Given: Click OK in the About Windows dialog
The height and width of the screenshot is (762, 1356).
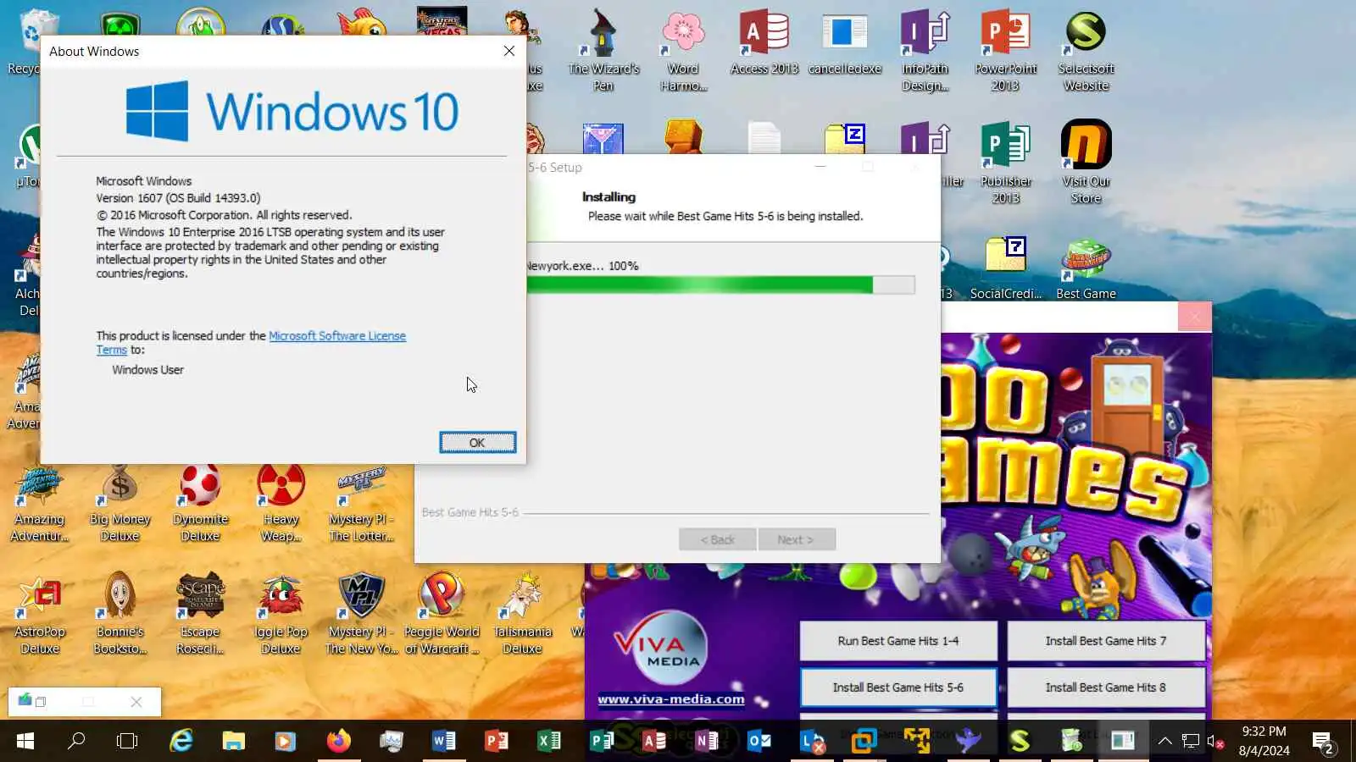Looking at the screenshot, I should coord(477,442).
